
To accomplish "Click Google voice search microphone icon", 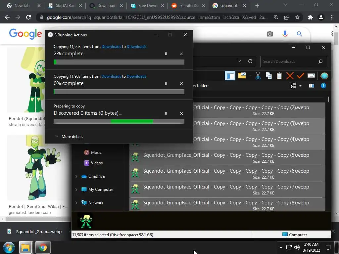I will 285,34.
